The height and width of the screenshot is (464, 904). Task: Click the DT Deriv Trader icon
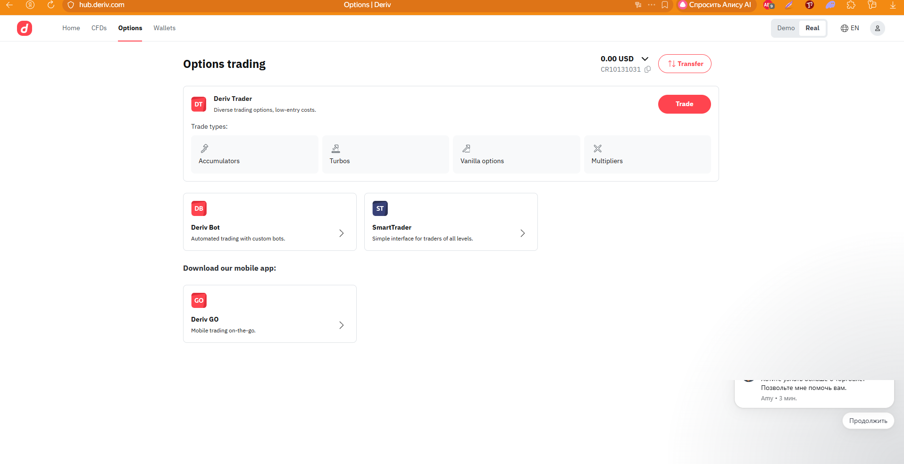point(199,104)
